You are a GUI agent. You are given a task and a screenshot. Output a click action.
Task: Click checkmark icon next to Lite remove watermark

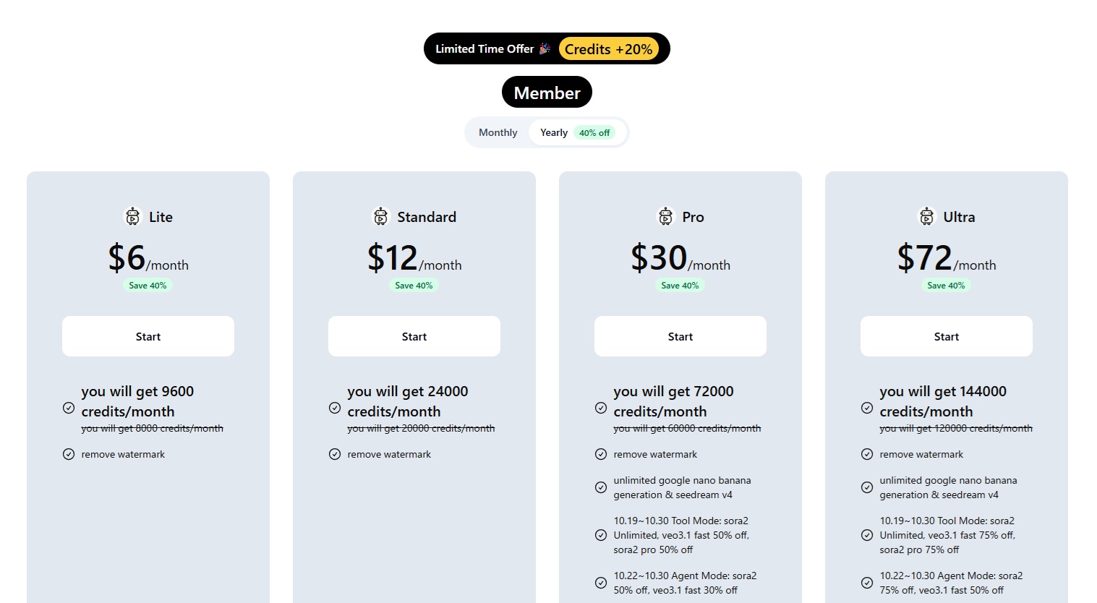pos(69,454)
